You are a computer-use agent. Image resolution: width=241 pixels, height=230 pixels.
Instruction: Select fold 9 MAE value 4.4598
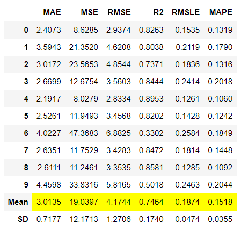pos(49,185)
